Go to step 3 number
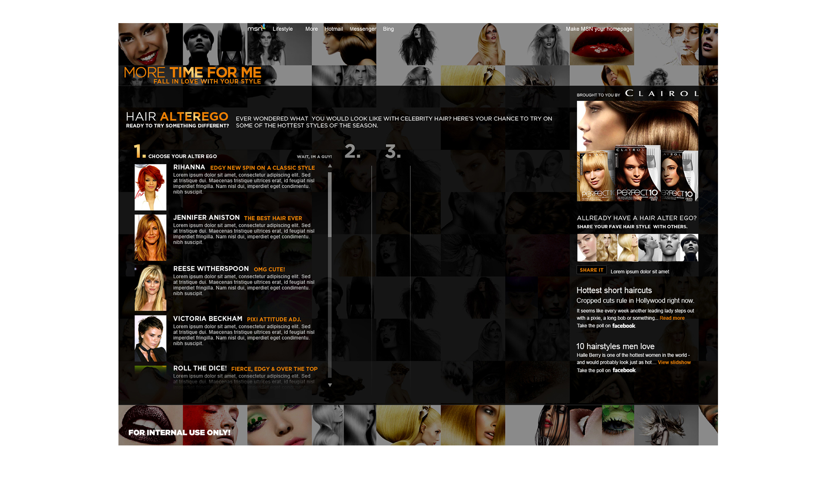The image size is (836, 489). 393,152
